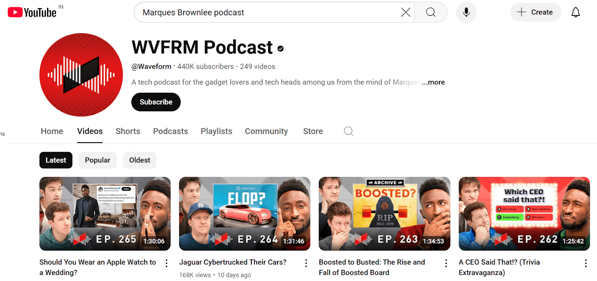Open the three-dot menu for the CEO trivia video
597x281 pixels.
[586, 263]
